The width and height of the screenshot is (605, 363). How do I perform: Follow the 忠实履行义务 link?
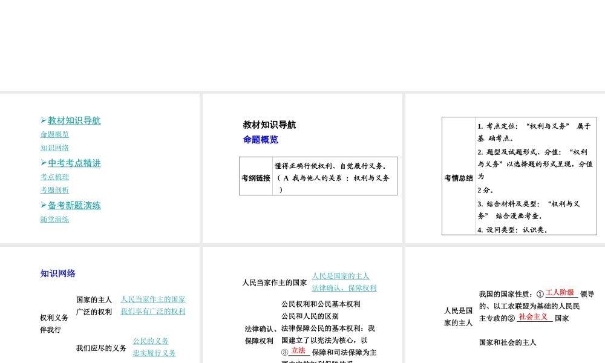(x=154, y=353)
